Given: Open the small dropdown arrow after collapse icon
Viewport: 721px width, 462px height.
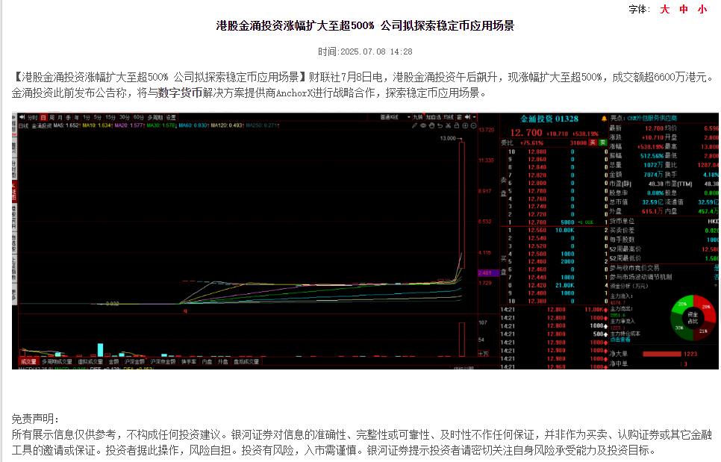Looking at the screenshot, I should pos(475,117).
